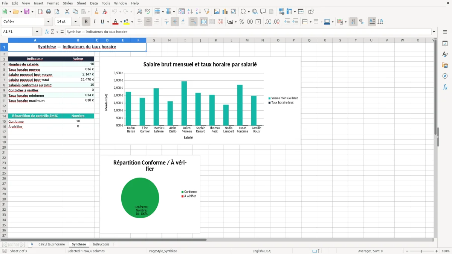Click Insert Hyperlink icon
The width and height of the screenshot is (452, 254).
(255, 12)
